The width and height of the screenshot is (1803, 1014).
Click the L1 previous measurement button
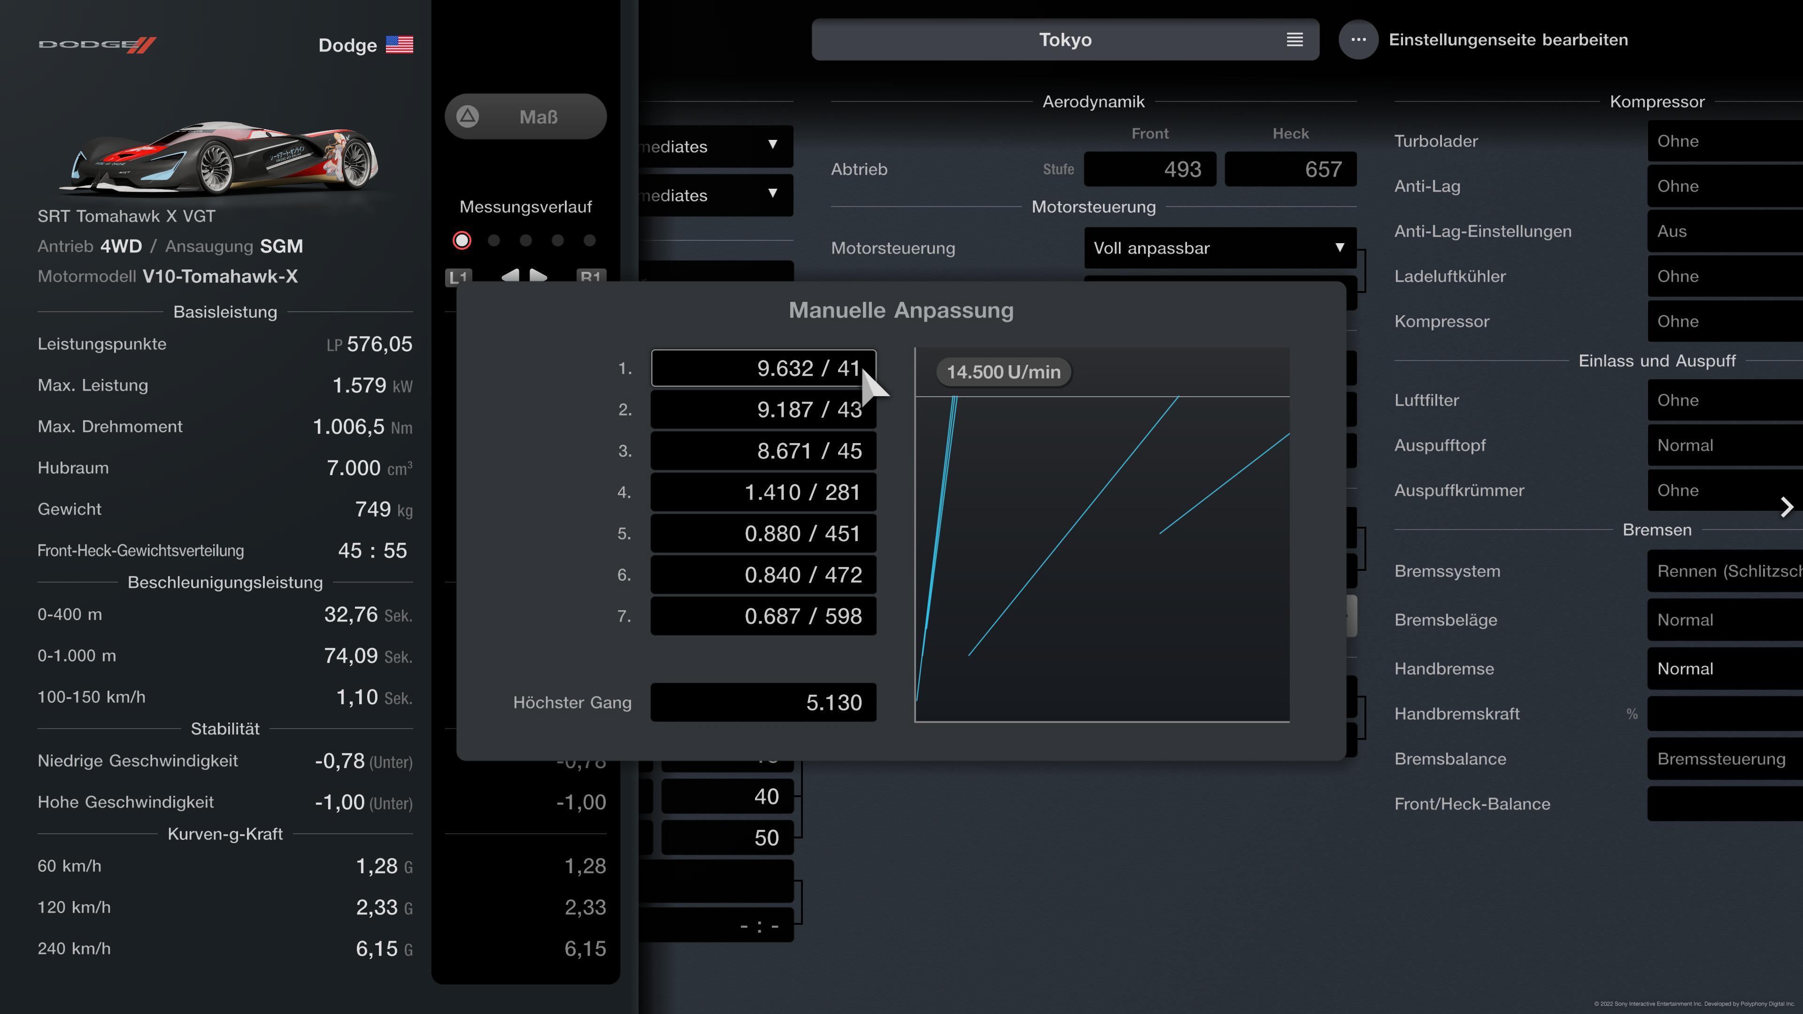point(458,277)
